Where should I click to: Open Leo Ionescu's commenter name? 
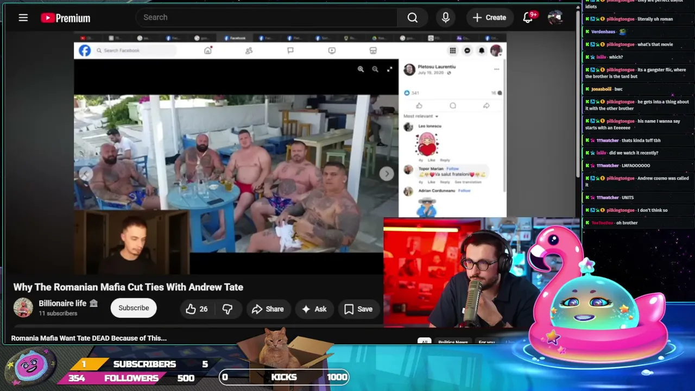point(429,126)
